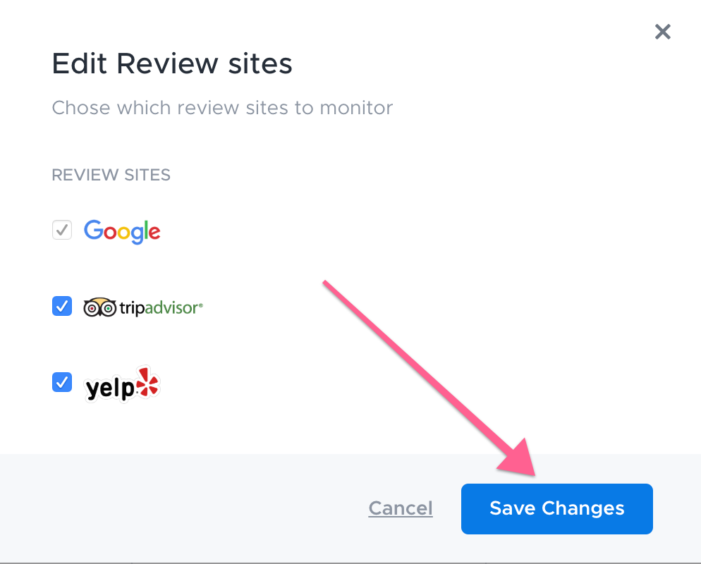Click the black yelp wordmark
701x564 pixels.
(x=110, y=388)
